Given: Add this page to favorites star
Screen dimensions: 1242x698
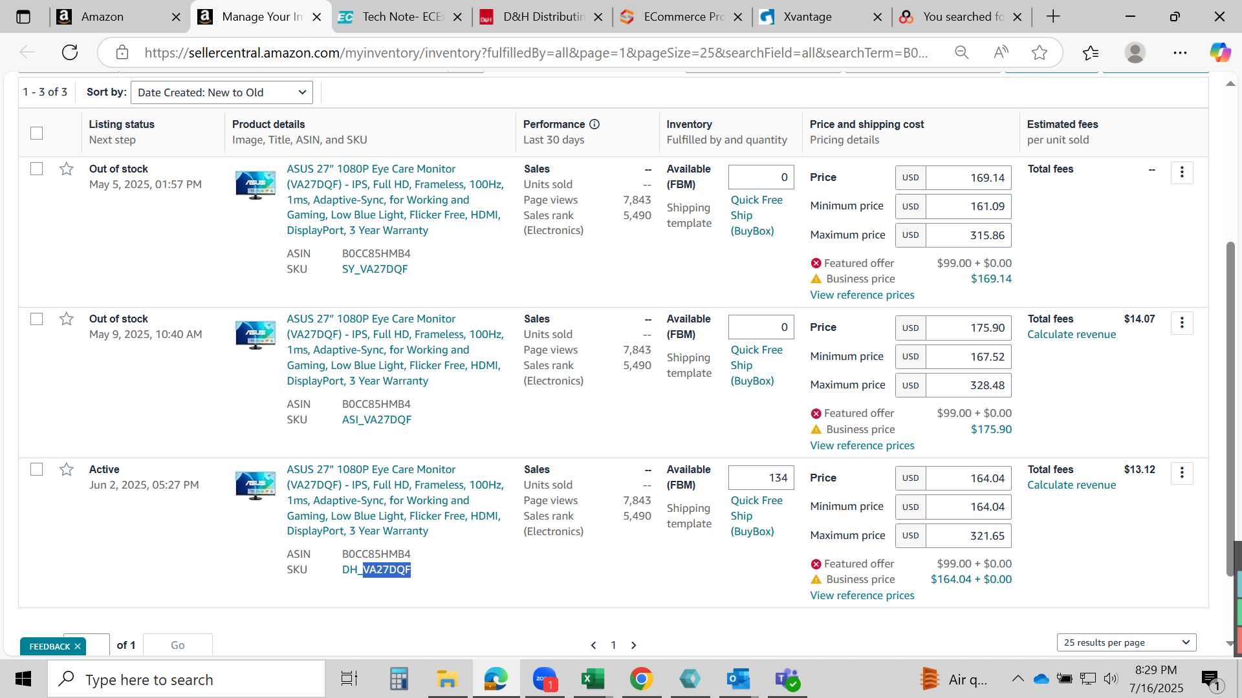Looking at the screenshot, I should 1040,52.
